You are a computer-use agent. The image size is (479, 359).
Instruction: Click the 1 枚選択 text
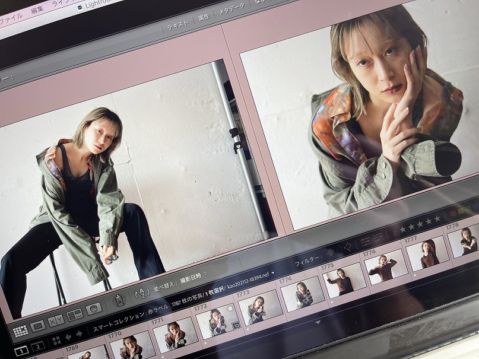tap(214, 291)
